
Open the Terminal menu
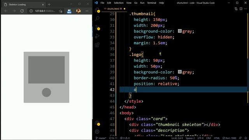(151, 3)
